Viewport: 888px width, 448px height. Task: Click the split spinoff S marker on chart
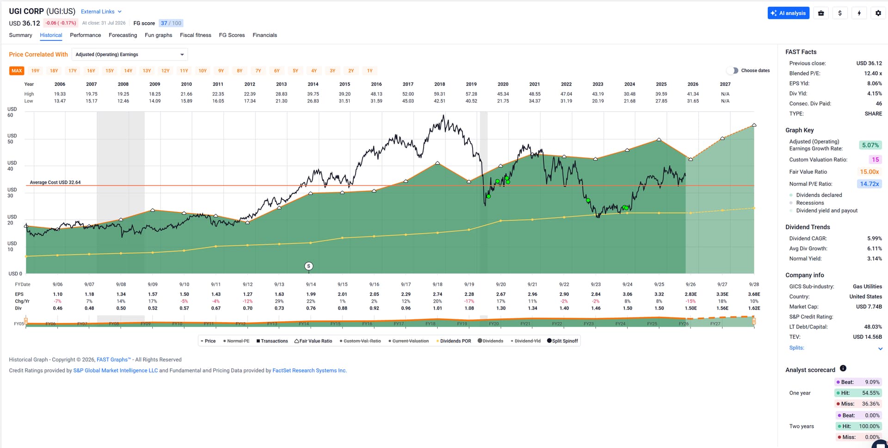tap(308, 266)
